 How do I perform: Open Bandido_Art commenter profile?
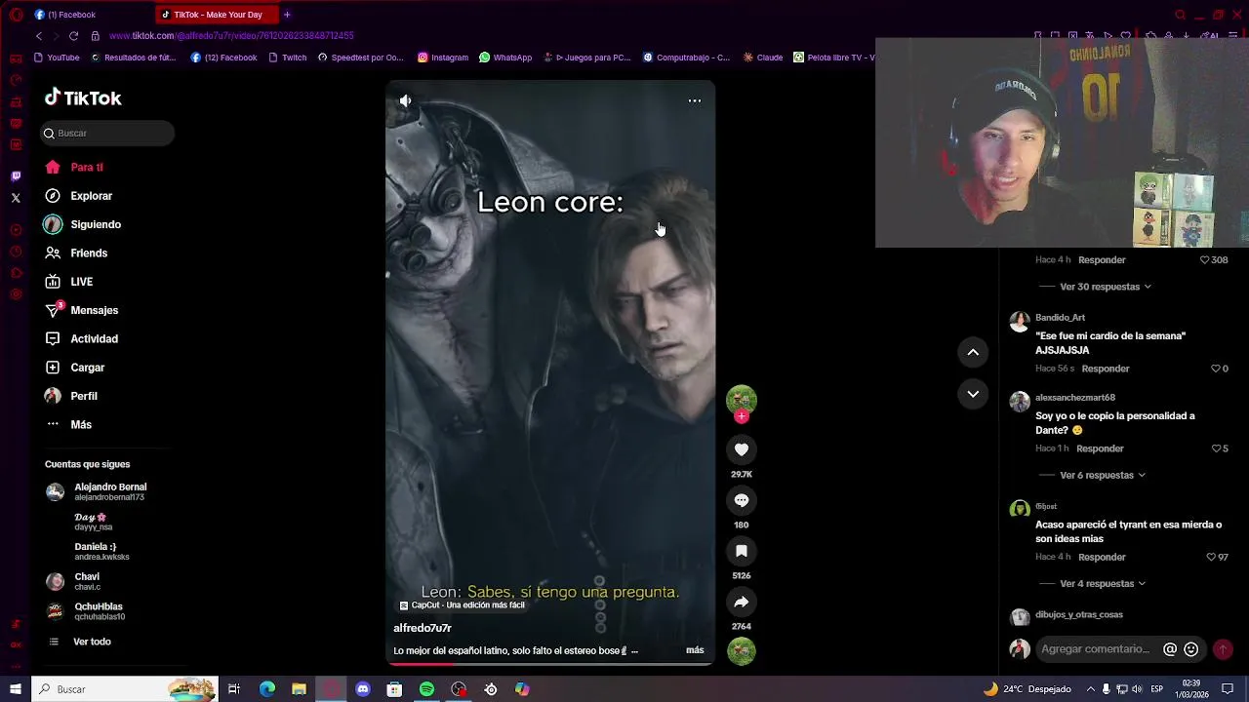[1060, 318]
